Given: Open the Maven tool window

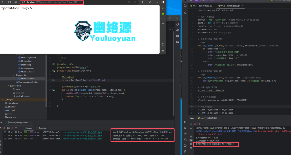Looking at the screenshot, I should coord(178,42).
